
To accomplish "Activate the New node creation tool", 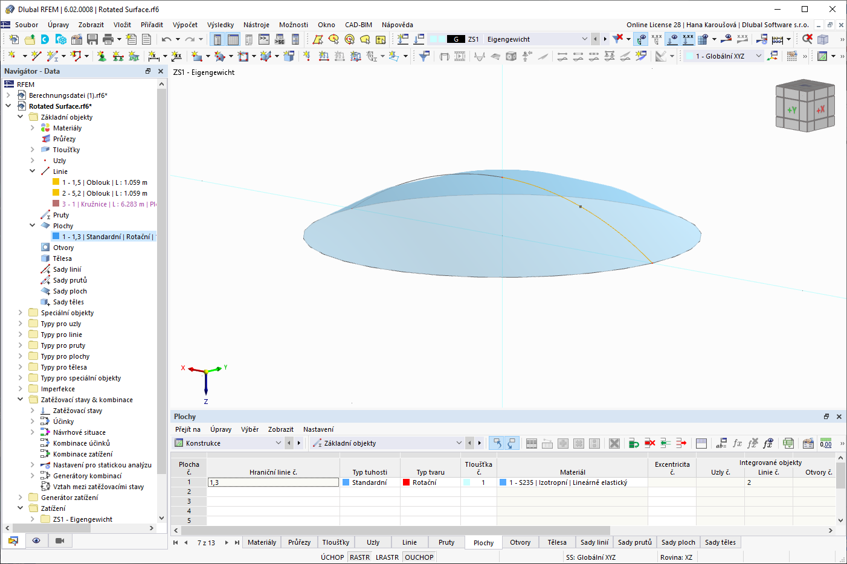I will click(x=12, y=55).
